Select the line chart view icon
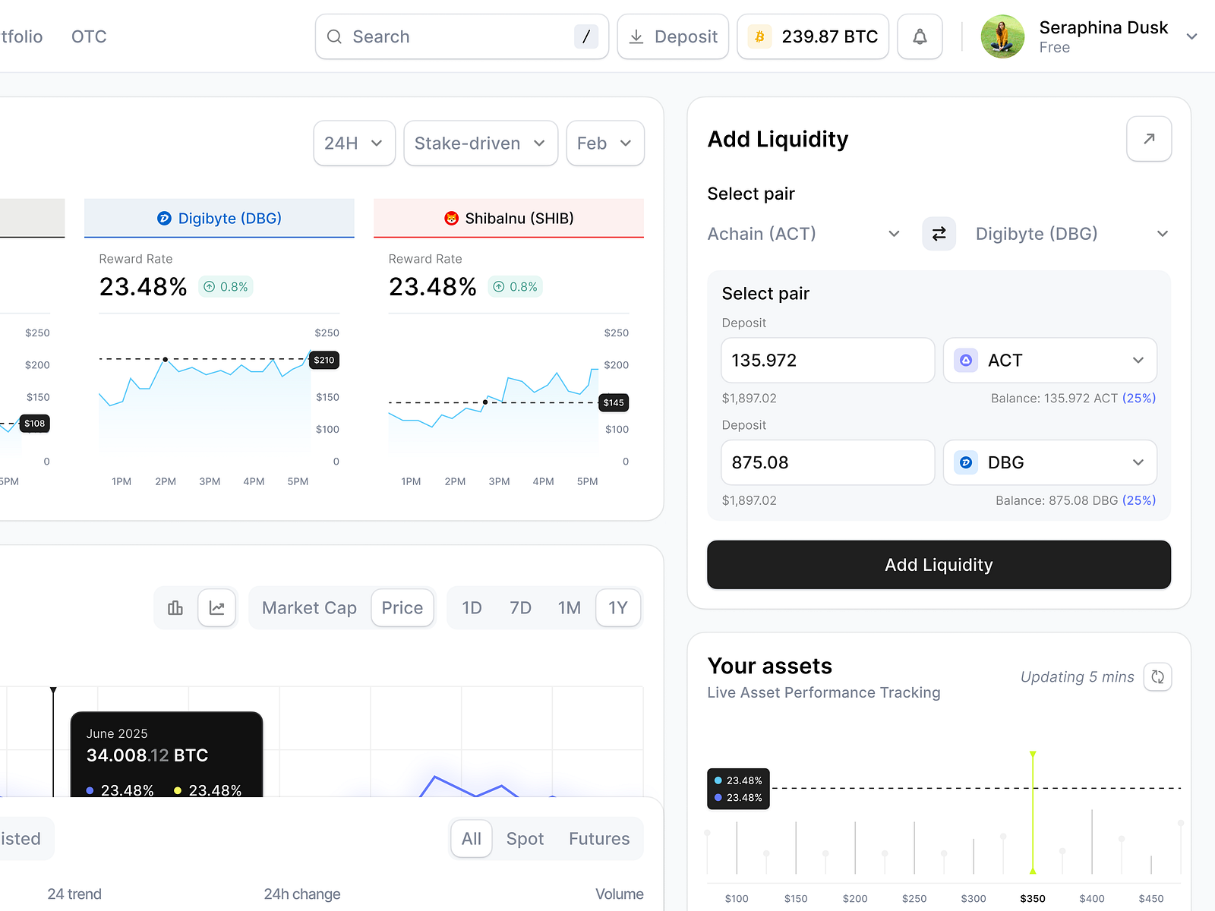 point(217,607)
